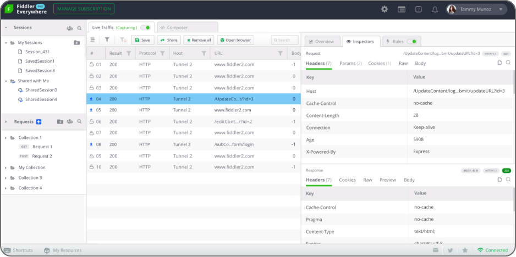516x257 pixels.
Task: Click the Manage Subscription button
Action: click(x=84, y=9)
